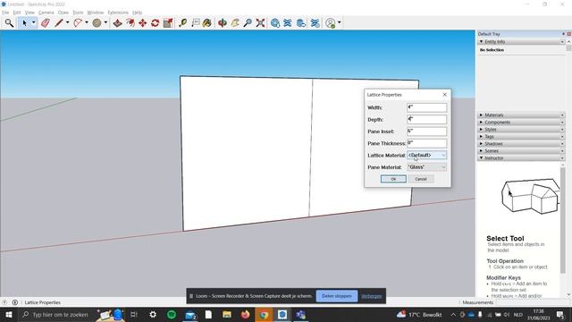Open the Lattice Material dropdown
572x322 pixels.
coord(426,155)
